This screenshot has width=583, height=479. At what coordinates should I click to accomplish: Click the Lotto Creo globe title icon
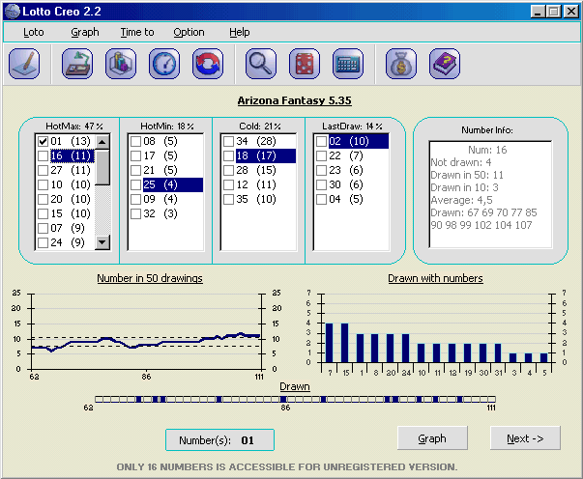13,12
